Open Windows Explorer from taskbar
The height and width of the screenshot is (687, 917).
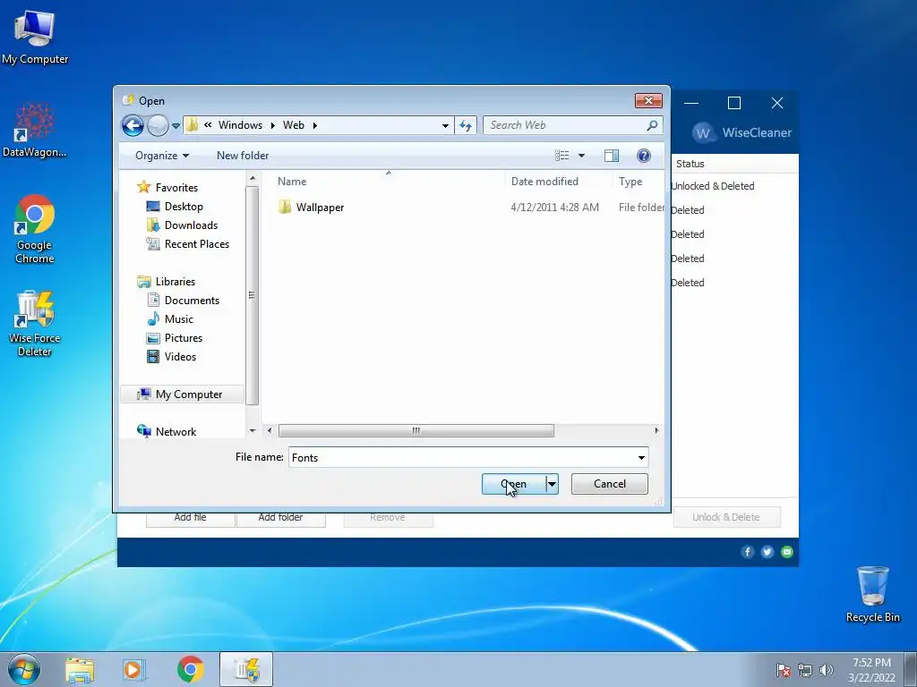tap(80, 669)
